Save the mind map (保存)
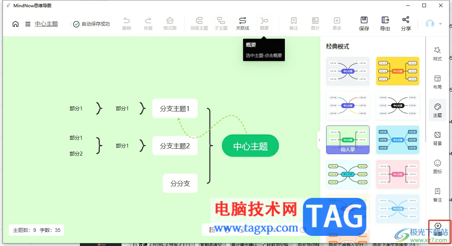Image resolution: width=452 pixels, height=246 pixels. (364, 24)
